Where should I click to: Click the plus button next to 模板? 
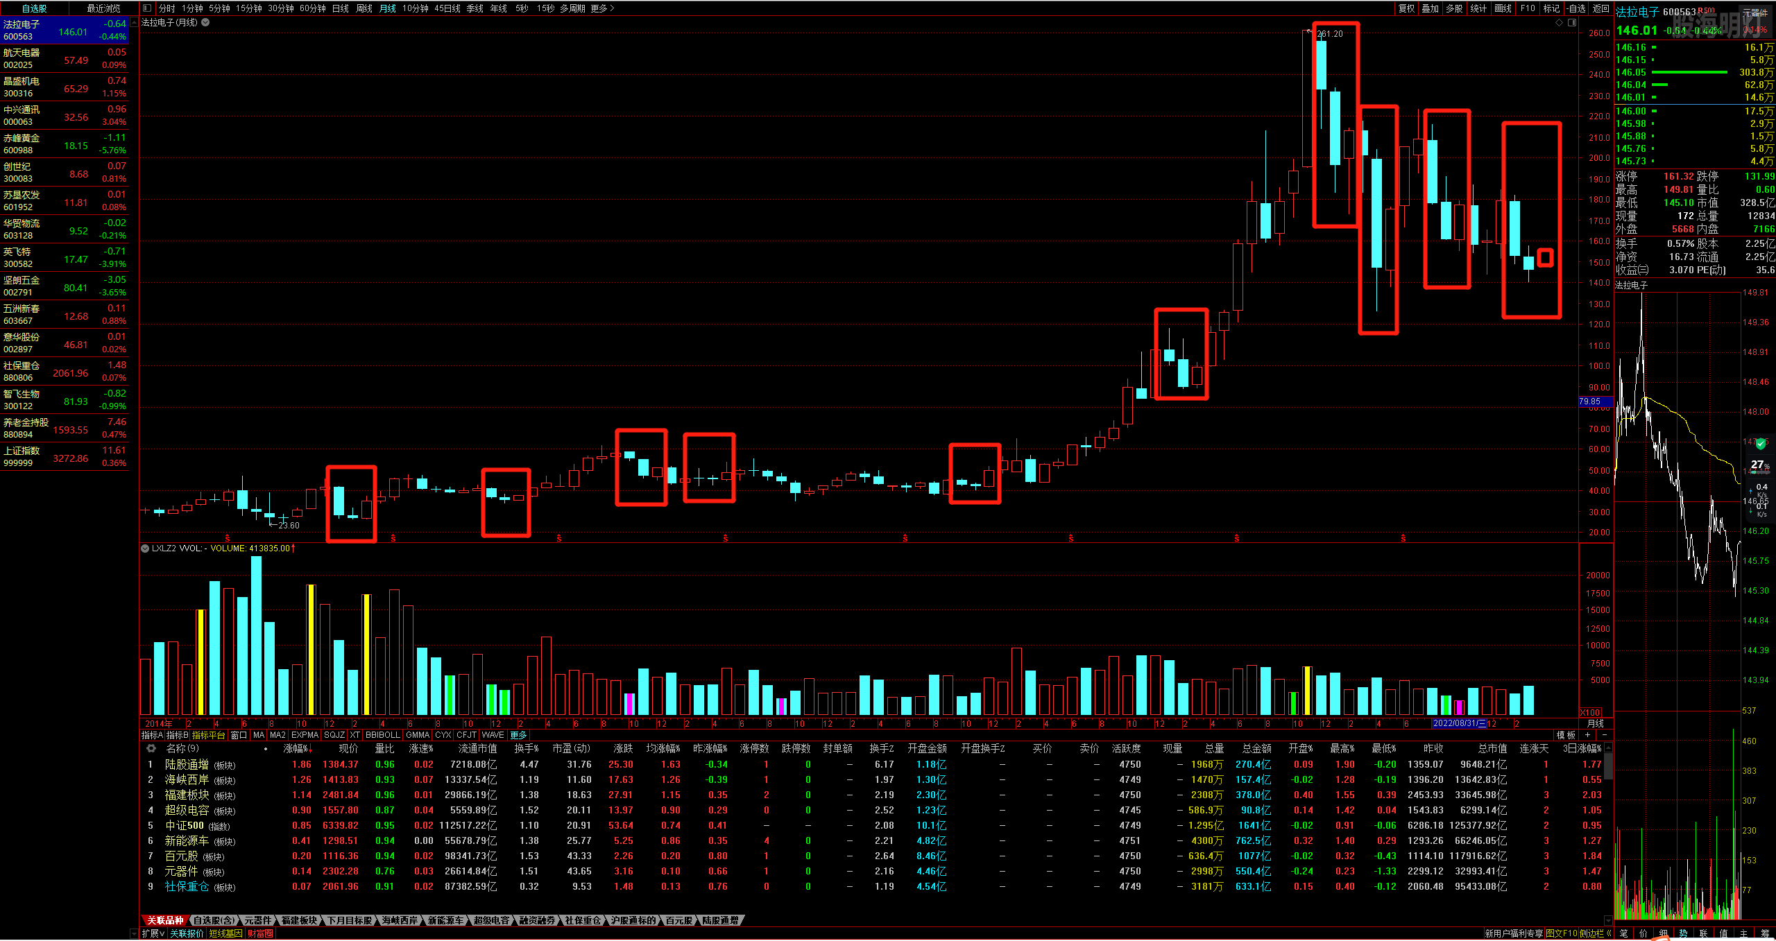coord(1587,734)
